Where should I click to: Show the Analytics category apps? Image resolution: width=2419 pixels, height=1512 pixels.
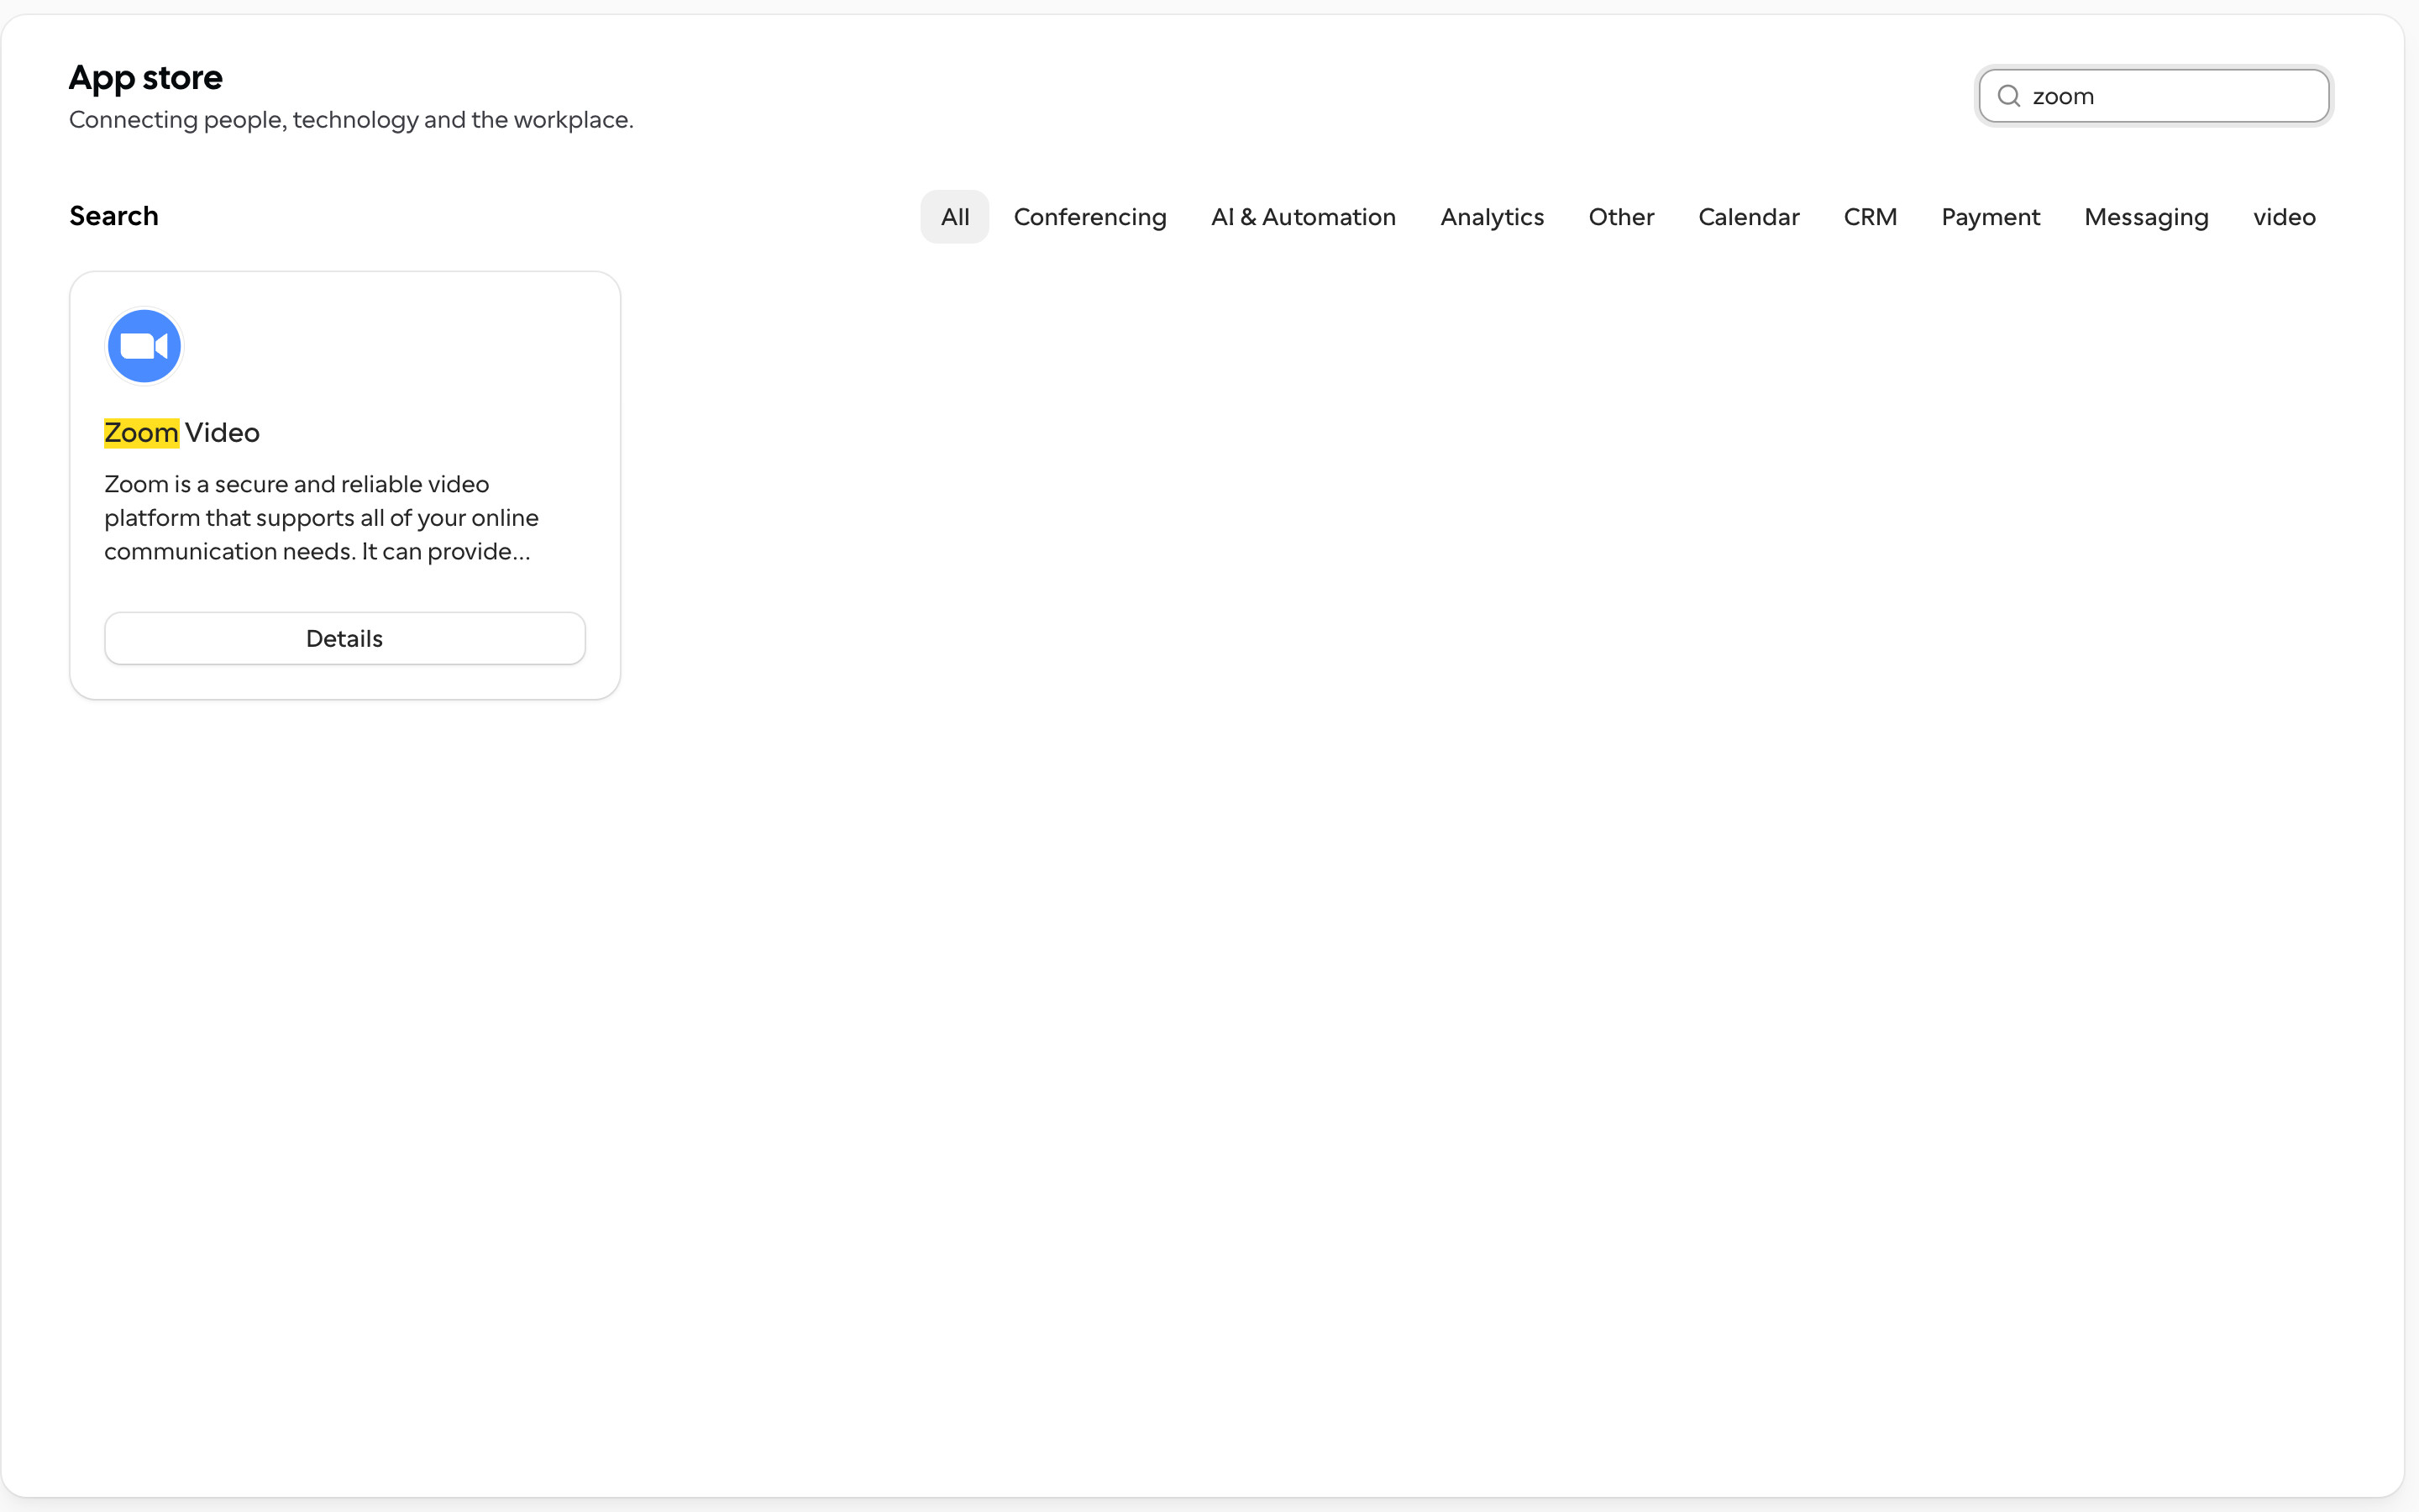[1492, 217]
